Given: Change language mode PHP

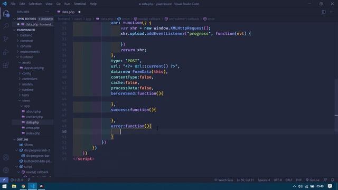Looking at the screenshot, I should pos(298,180).
